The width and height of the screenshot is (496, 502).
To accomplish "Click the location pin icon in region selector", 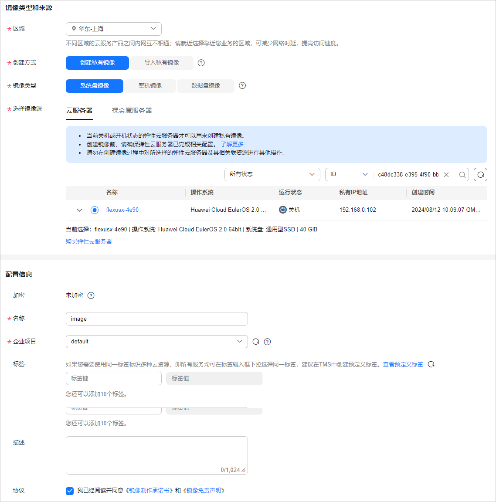I will click(x=74, y=29).
